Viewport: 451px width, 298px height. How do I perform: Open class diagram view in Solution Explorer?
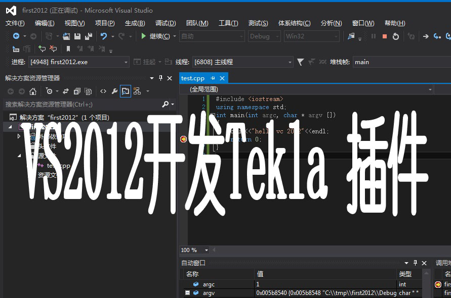[137, 91]
